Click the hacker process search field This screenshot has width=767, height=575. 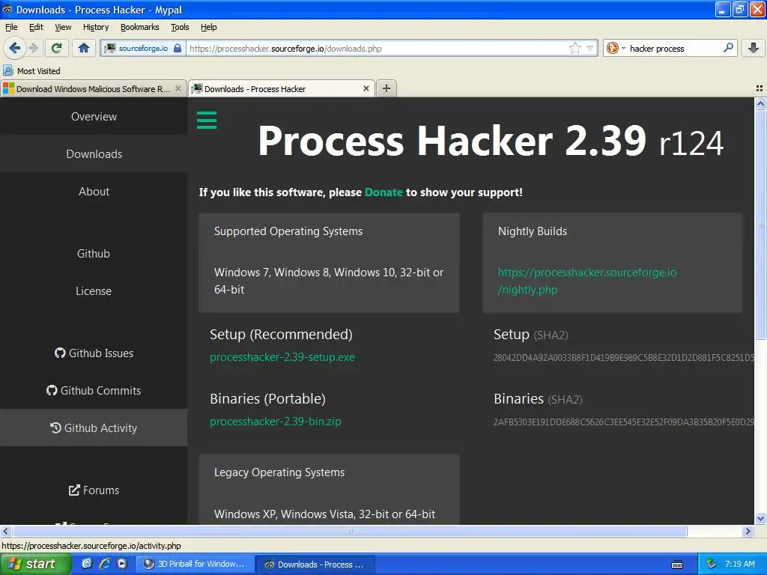pyautogui.click(x=674, y=49)
